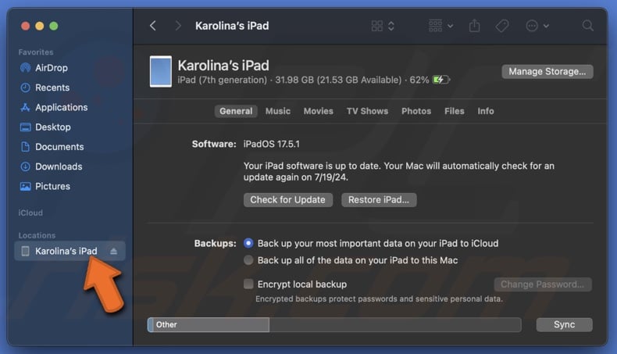Image resolution: width=617 pixels, height=354 pixels.
Task: Switch to the Files tab
Action: pos(455,111)
